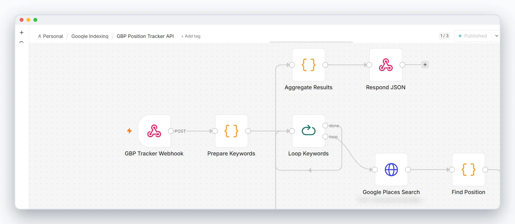Viewport: 515px width, 224px height.
Task: Click the 1 / 3 counter badge
Action: (x=444, y=36)
